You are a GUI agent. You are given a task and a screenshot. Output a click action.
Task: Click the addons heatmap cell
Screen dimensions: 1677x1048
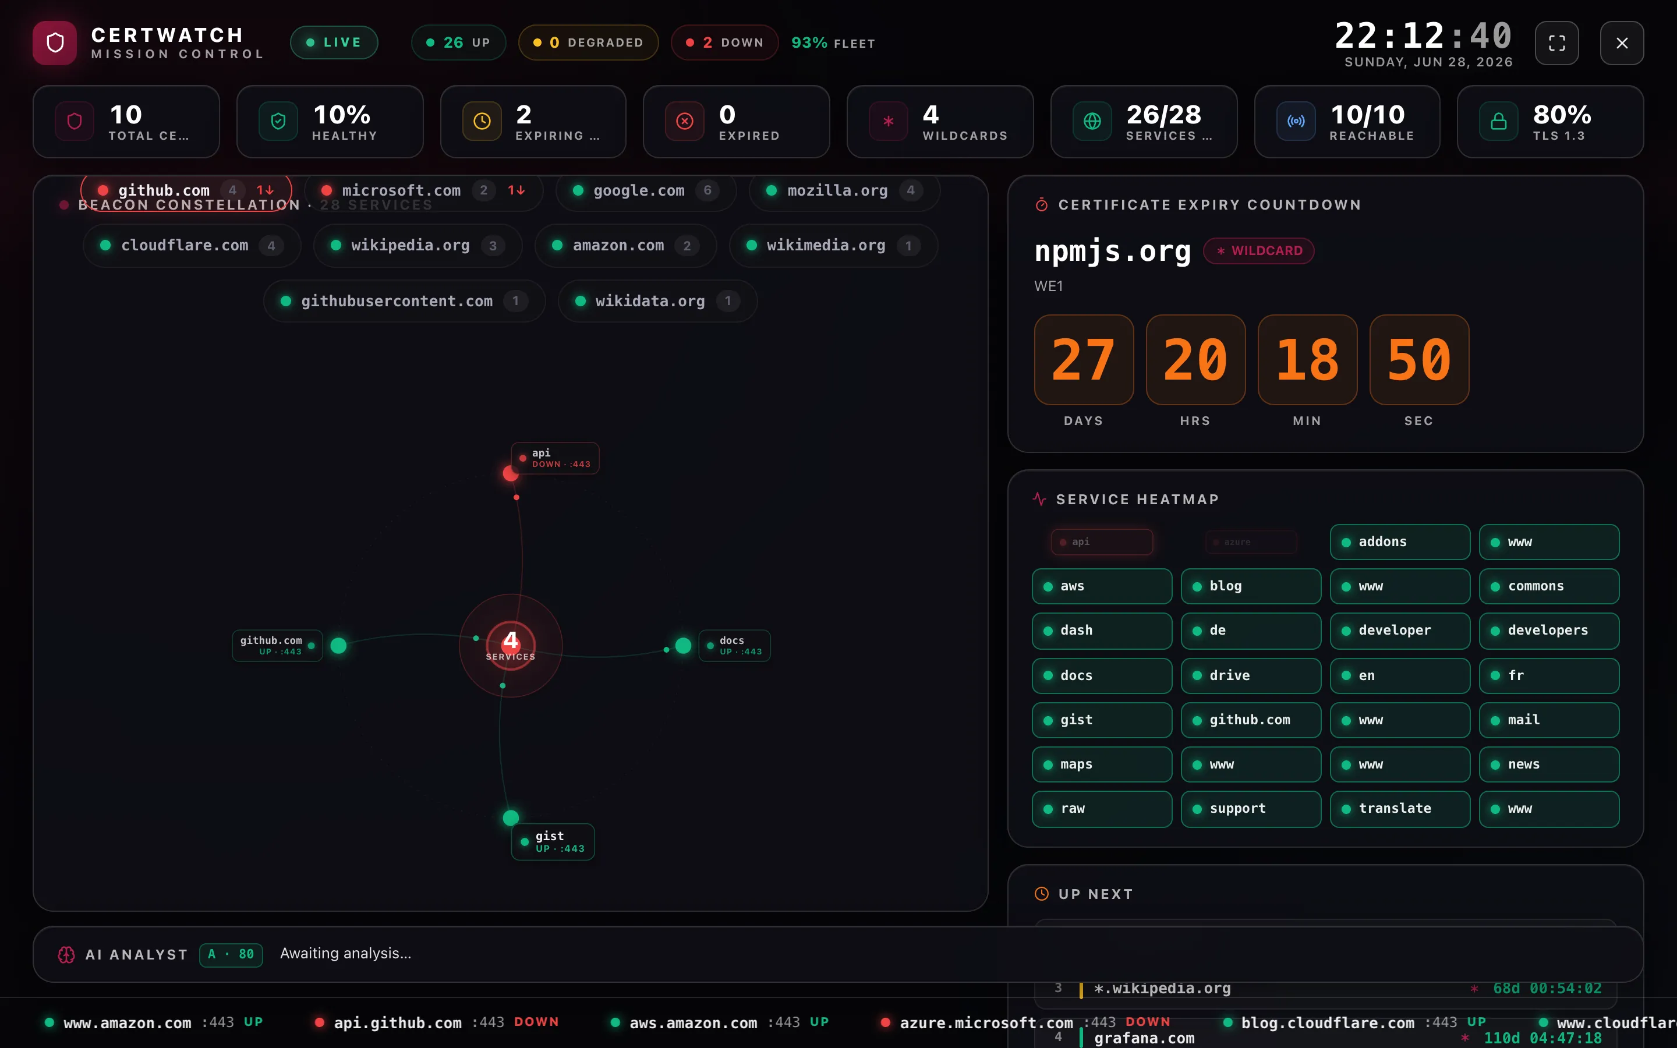coord(1400,542)
